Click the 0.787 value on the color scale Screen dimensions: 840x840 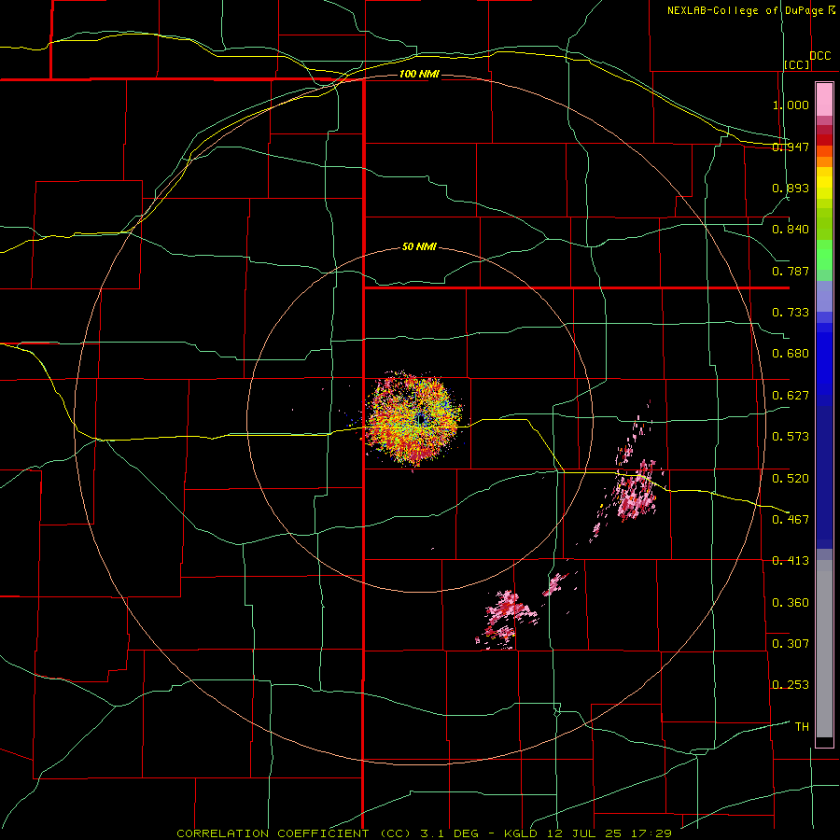point(791,271)
